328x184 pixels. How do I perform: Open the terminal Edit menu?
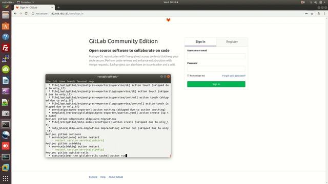pyautogui.click(x=55, y=81)
